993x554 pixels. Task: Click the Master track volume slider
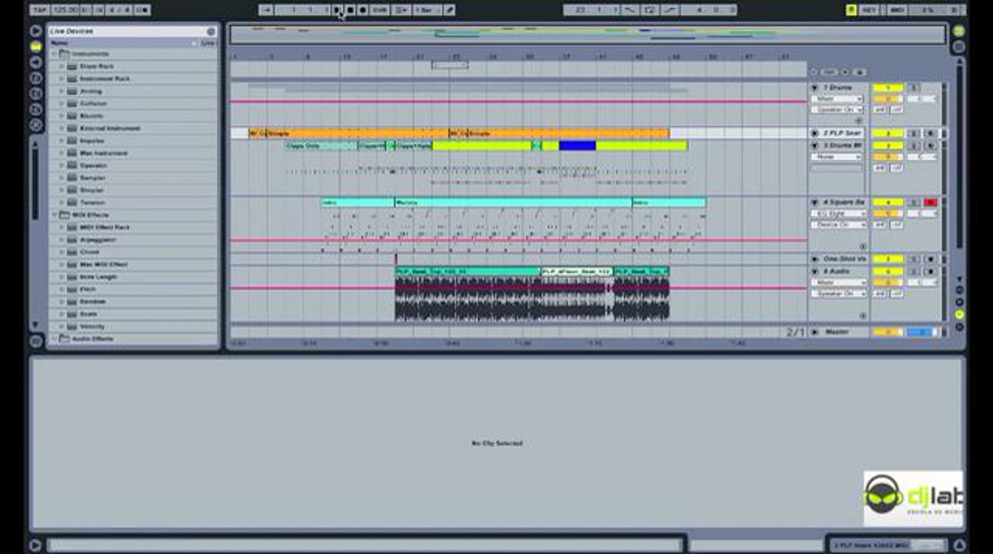click(887, 332)
